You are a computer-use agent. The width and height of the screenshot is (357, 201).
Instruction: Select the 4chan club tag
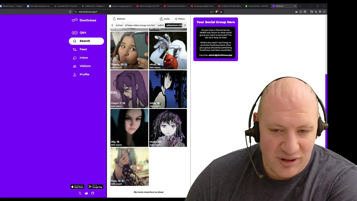(119, 25)
